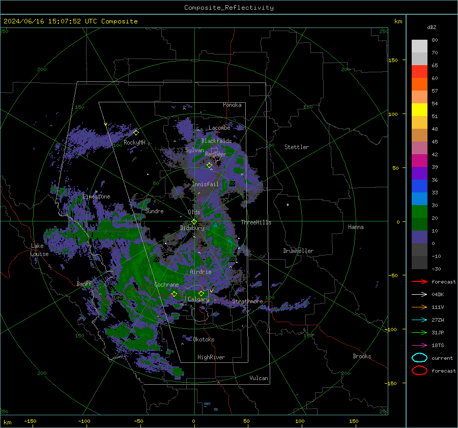Click the white 04DK arrow legend icon
The height and width of the screenshot is (428, 458).
[x=419, y=294]
